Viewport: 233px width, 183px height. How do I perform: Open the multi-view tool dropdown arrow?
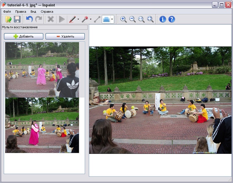coord(112,19)
